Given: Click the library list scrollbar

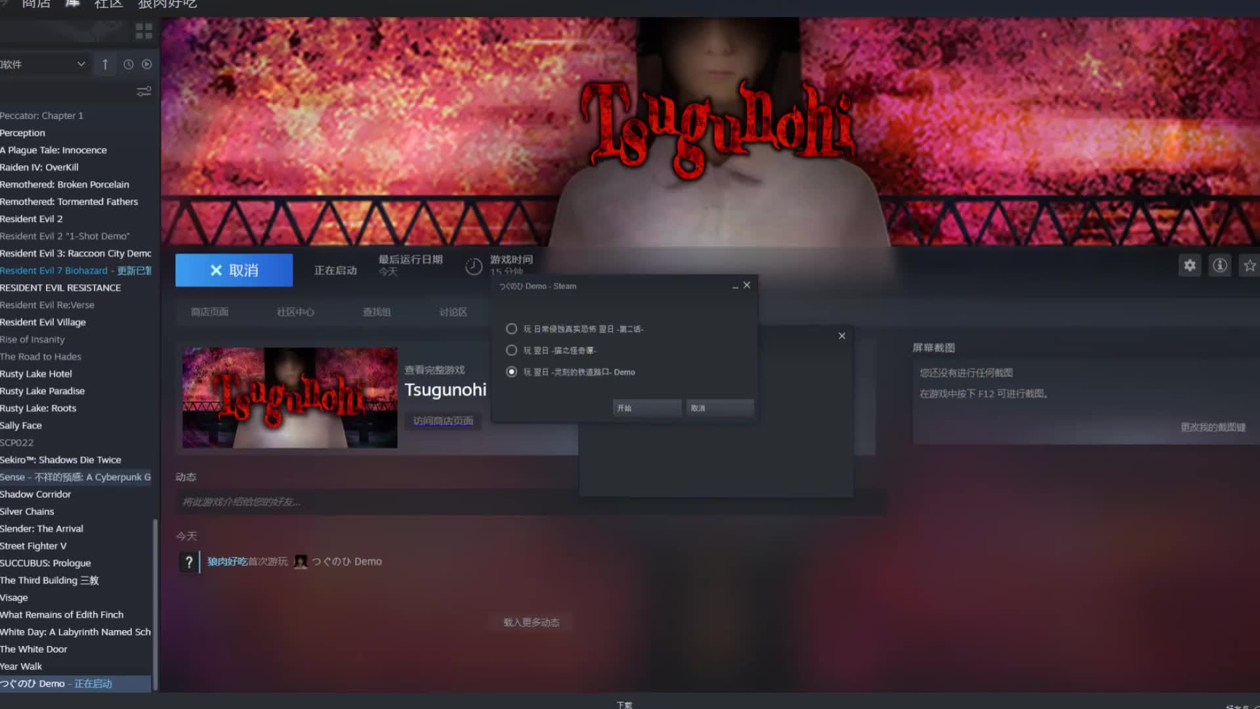Looking at the screenshot, I should [x=156, y=604].
